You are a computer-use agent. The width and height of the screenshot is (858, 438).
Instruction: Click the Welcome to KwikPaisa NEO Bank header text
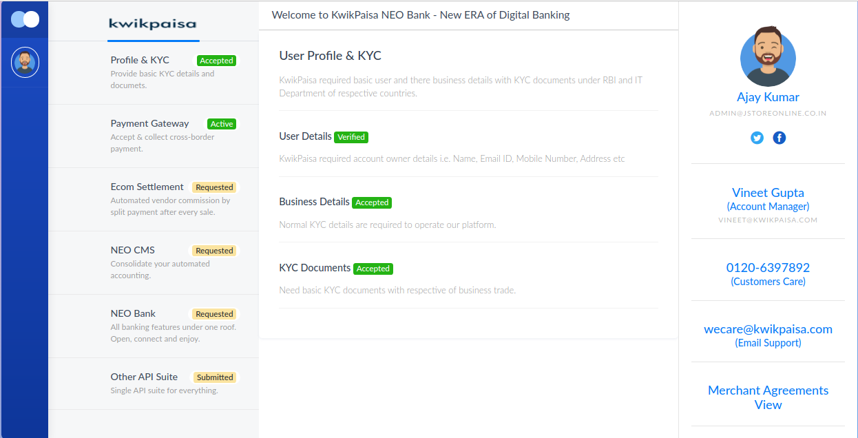click(x=421, y=14)
